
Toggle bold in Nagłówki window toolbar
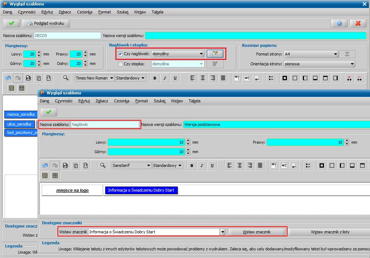tap(192, 165)
